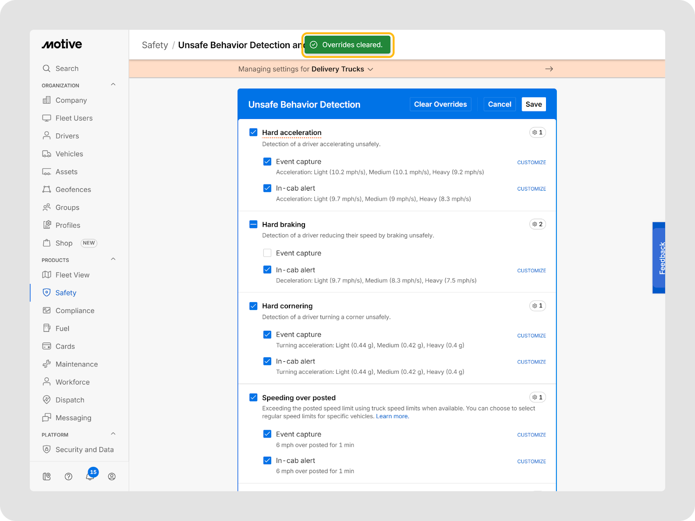Click the notifications bell icon
The width and height of the screenshot is (695, 521).
tap(89, 476)
